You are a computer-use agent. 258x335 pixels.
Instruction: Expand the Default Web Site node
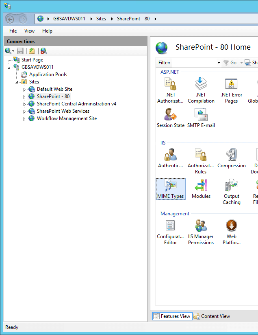click(24, 90)
